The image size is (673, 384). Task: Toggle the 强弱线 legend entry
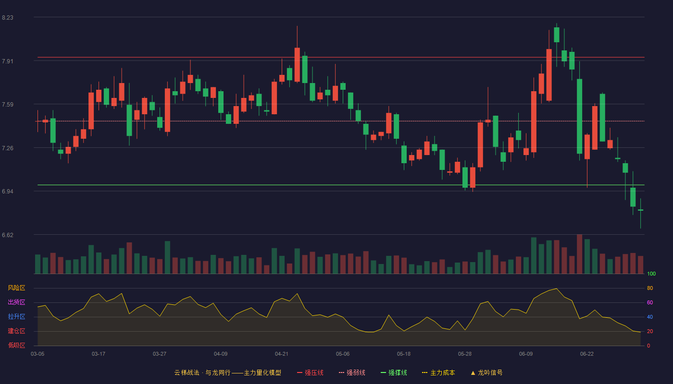[352, 372]
